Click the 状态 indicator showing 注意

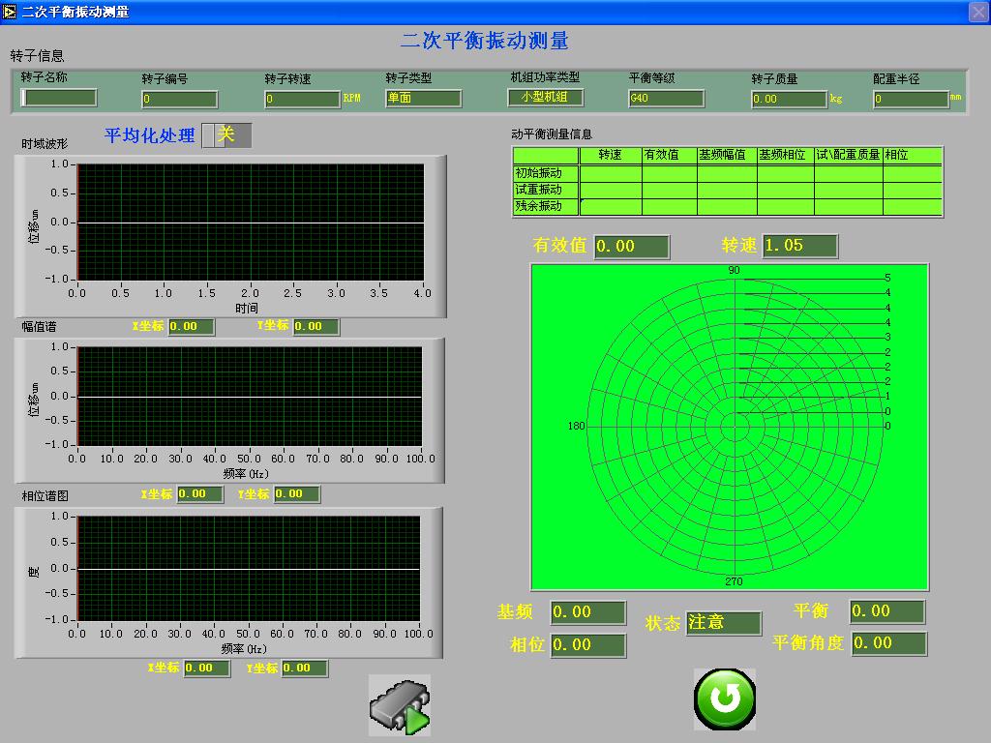(x=723, y=623)
